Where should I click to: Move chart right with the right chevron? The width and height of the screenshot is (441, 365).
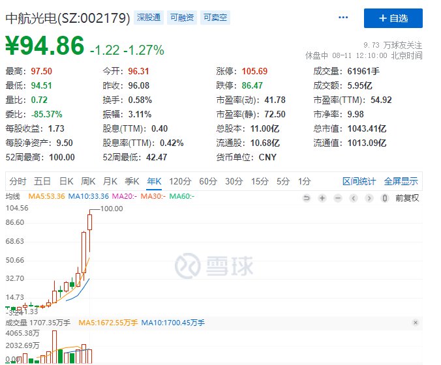pyautogui.click(x=369, y=198)
